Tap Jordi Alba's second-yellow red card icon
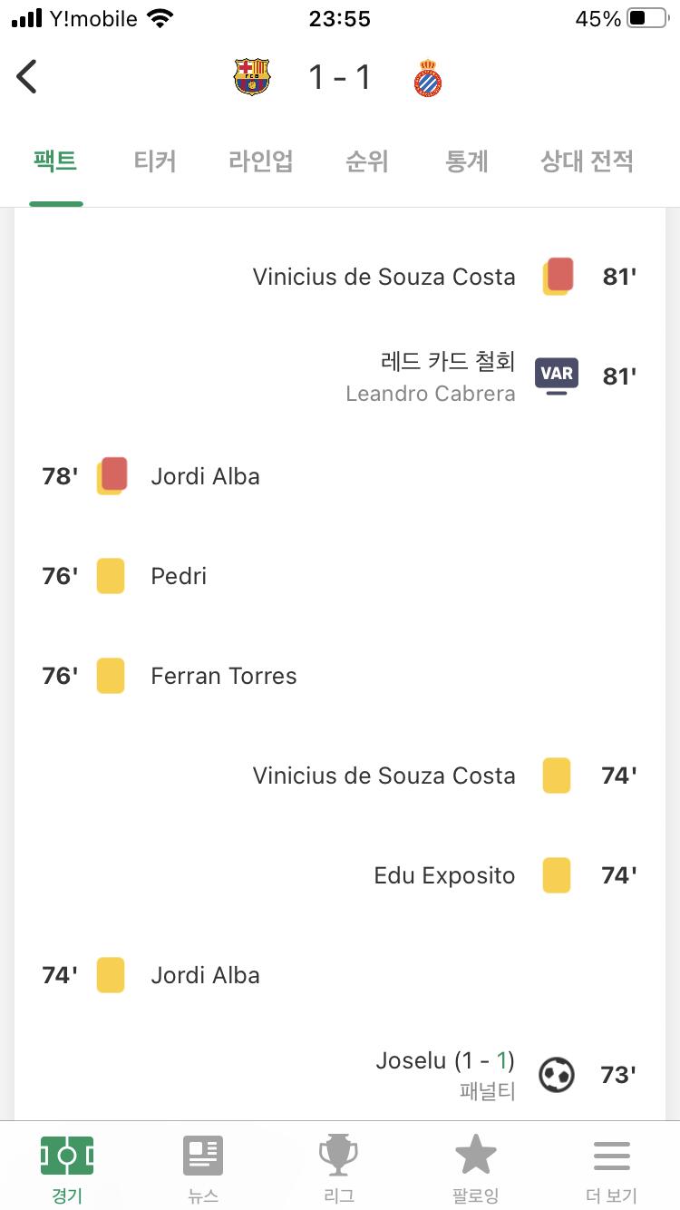This screenshot has height=1210, width=680. 112,476
